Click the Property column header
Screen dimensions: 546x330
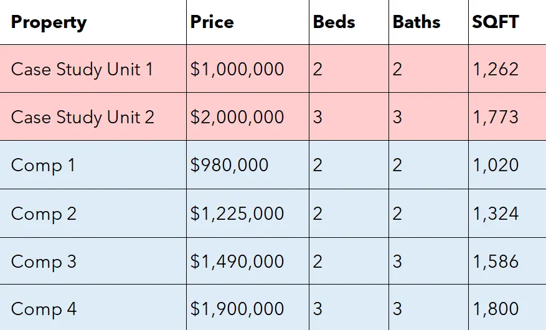point(49,22)
